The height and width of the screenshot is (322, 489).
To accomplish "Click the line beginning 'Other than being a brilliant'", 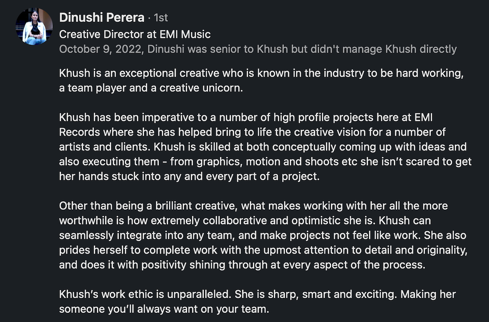I will tap(253, 206).
